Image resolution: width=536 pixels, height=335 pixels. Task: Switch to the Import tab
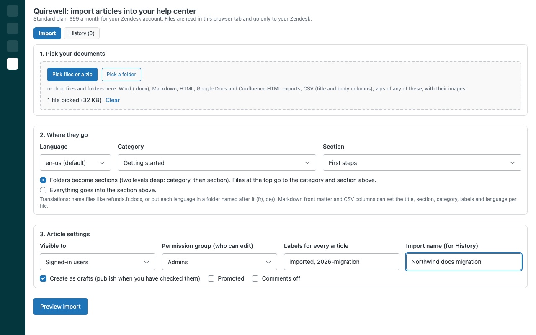[47, 33]
